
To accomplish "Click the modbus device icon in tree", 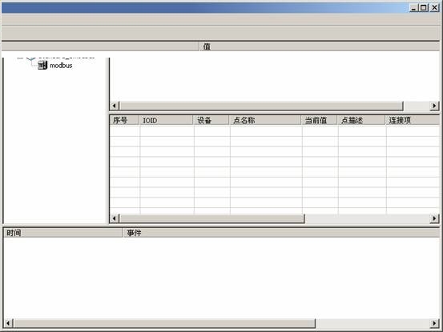I will coord(42,66).
